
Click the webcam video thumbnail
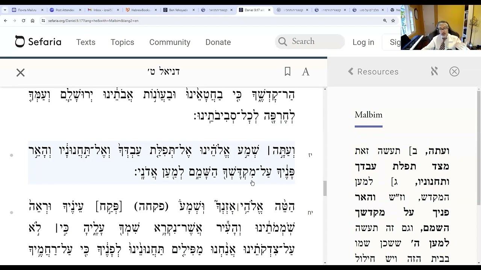pyautogui.click(x=441, y=27)
